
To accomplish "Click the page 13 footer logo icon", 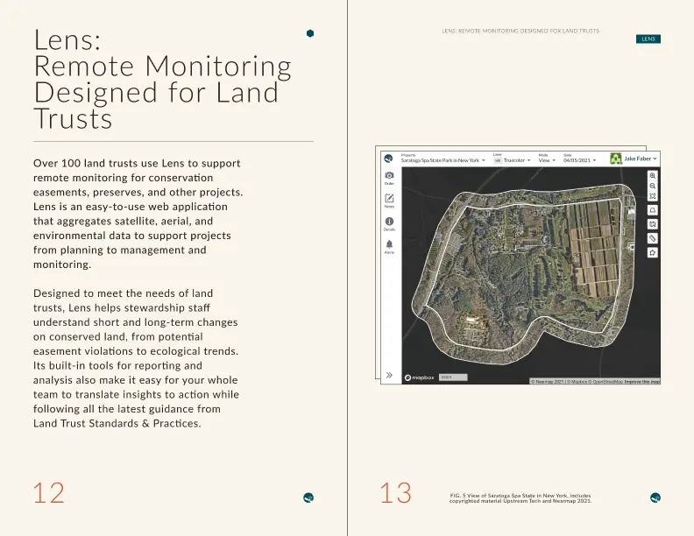I will (655, 497).
